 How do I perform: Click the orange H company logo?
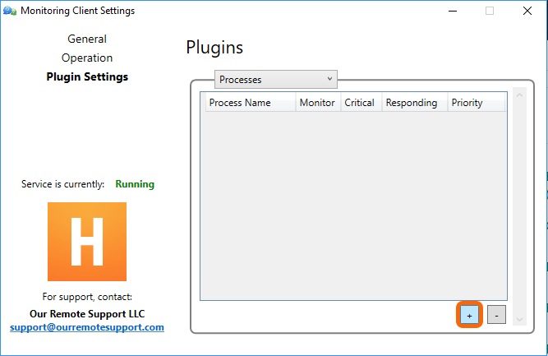[87, 242]
